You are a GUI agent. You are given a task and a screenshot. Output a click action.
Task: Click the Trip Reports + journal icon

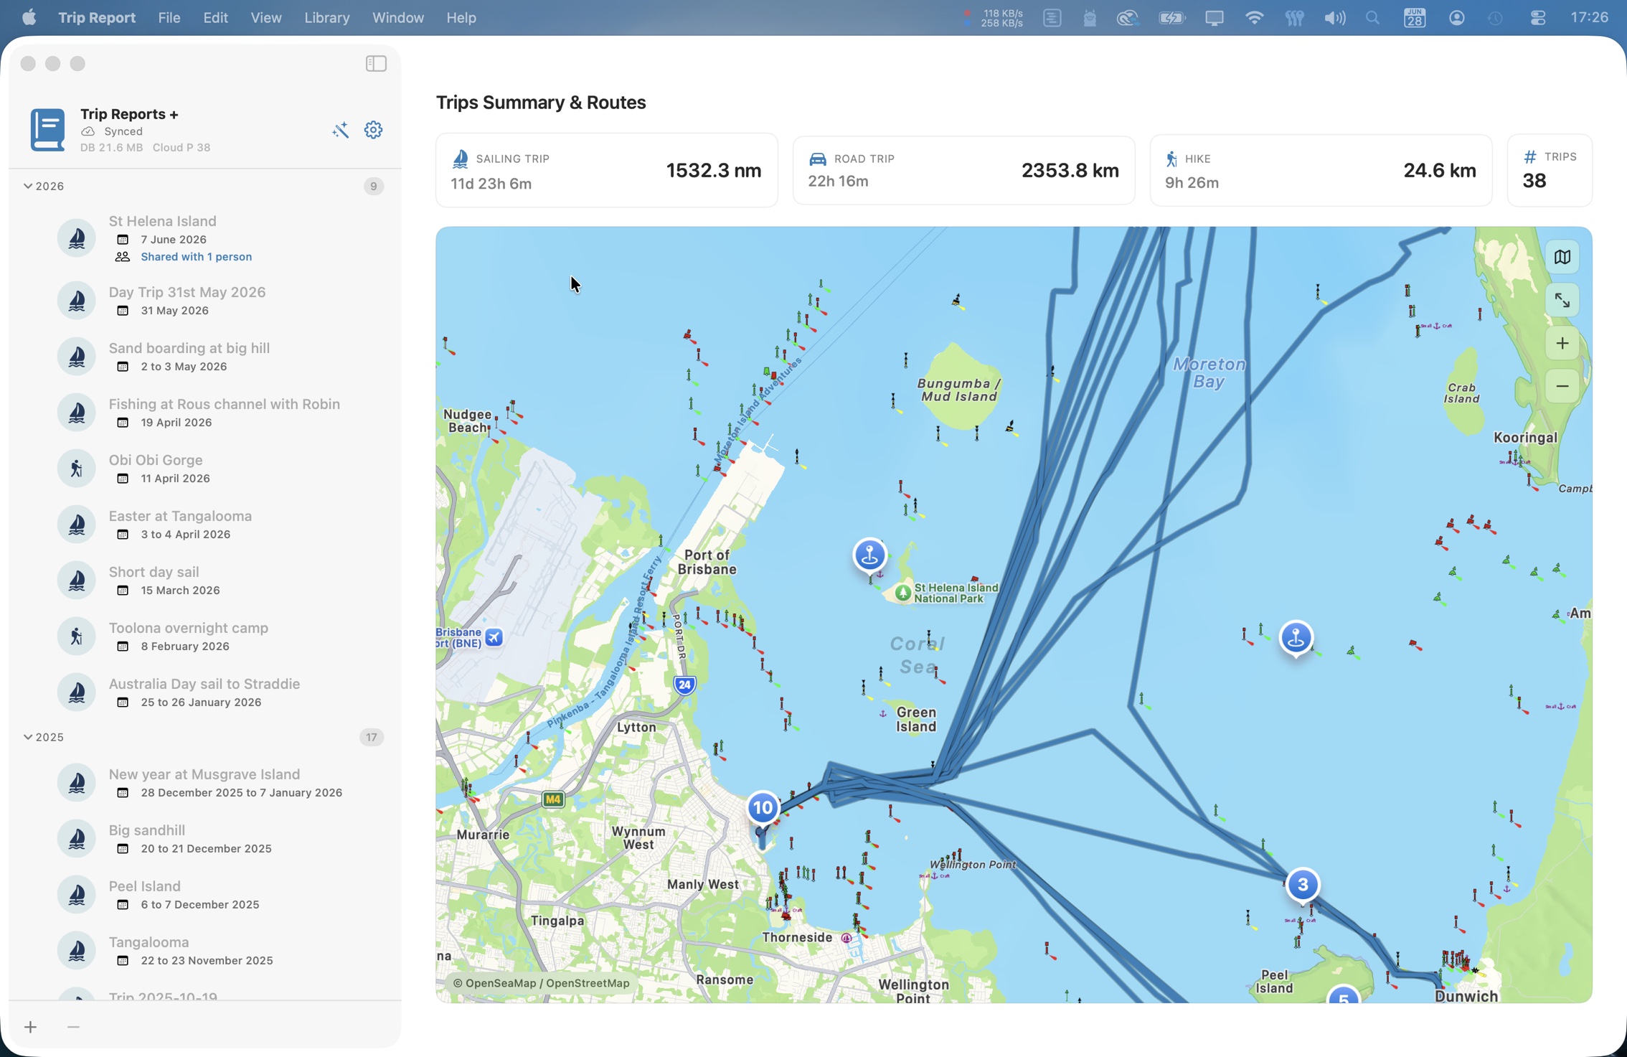click(48, 130)
